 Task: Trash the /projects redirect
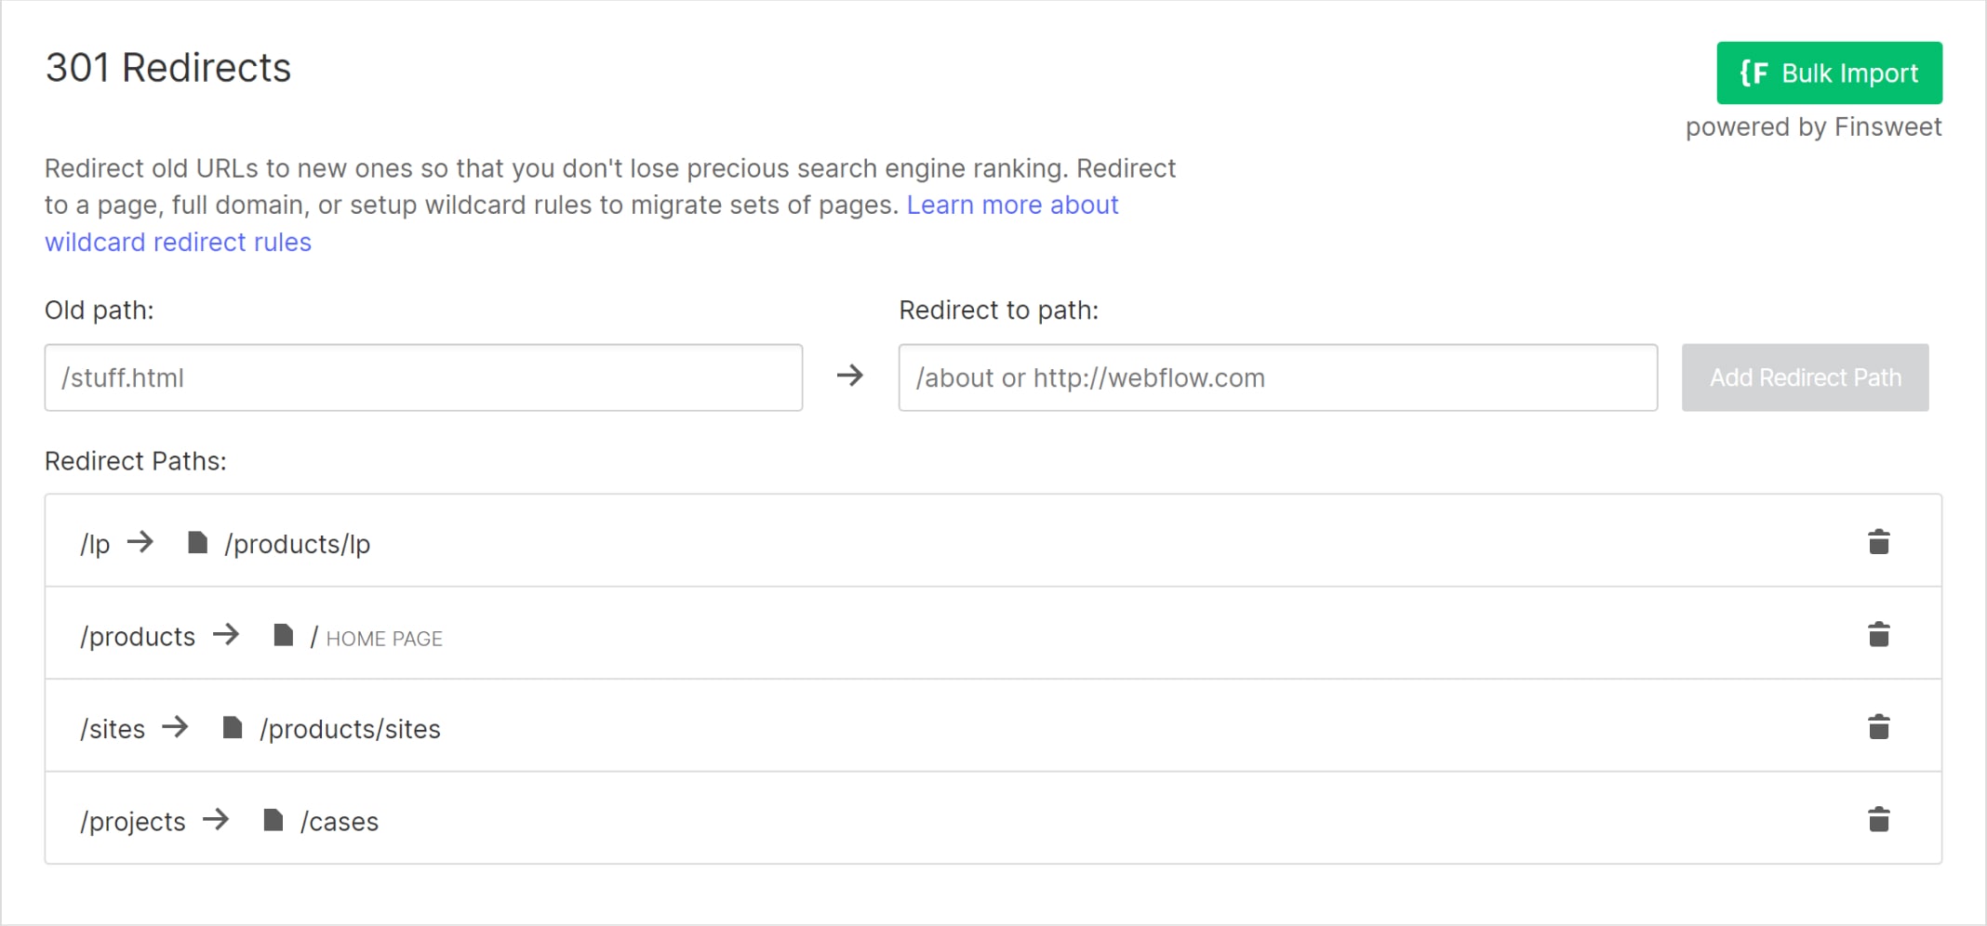coord(1878,820)
